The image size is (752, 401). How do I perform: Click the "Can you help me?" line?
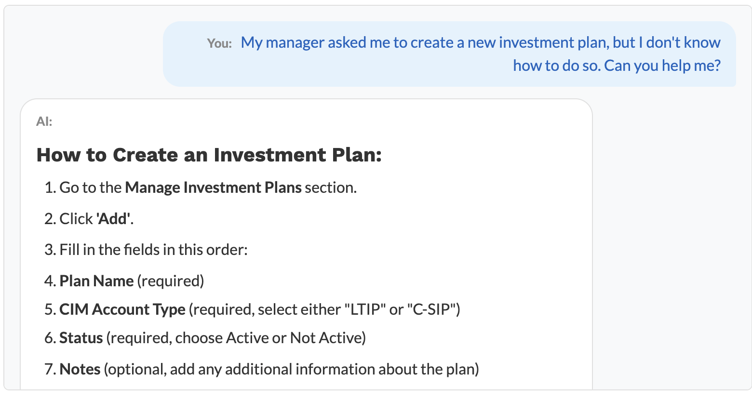[662, 66]
